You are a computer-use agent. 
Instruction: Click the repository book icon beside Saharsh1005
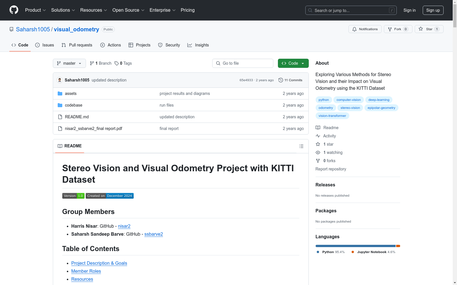11,29
